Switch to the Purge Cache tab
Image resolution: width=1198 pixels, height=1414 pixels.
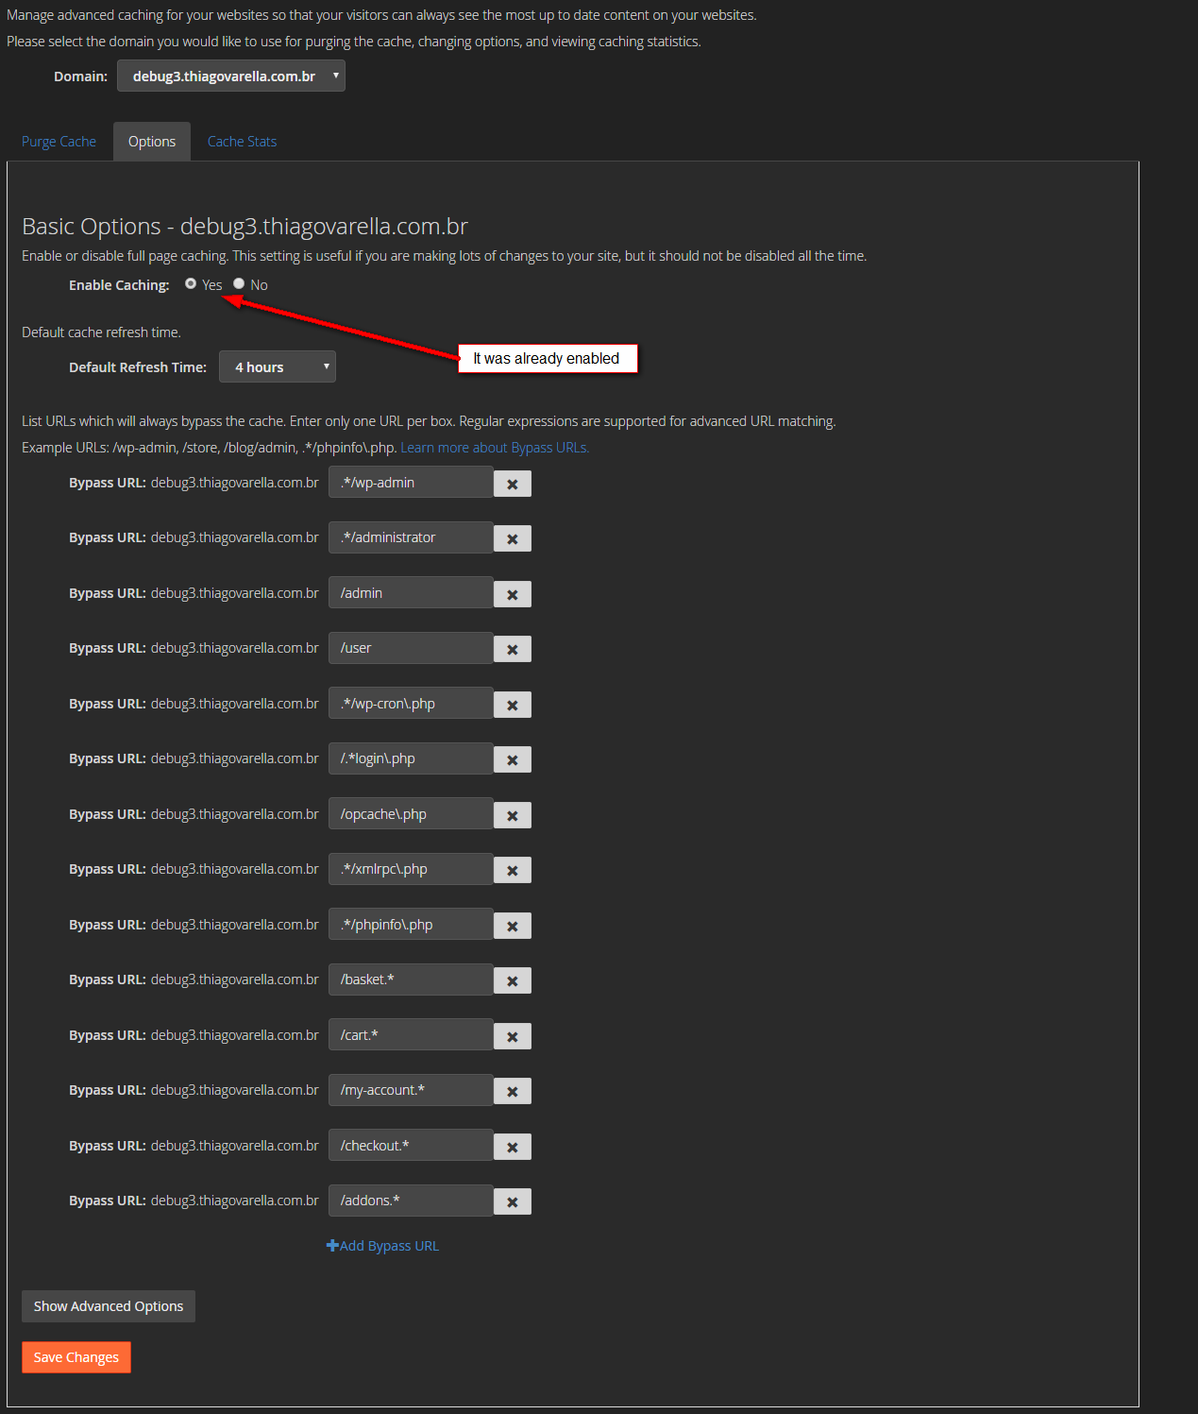tap(59, 142)
